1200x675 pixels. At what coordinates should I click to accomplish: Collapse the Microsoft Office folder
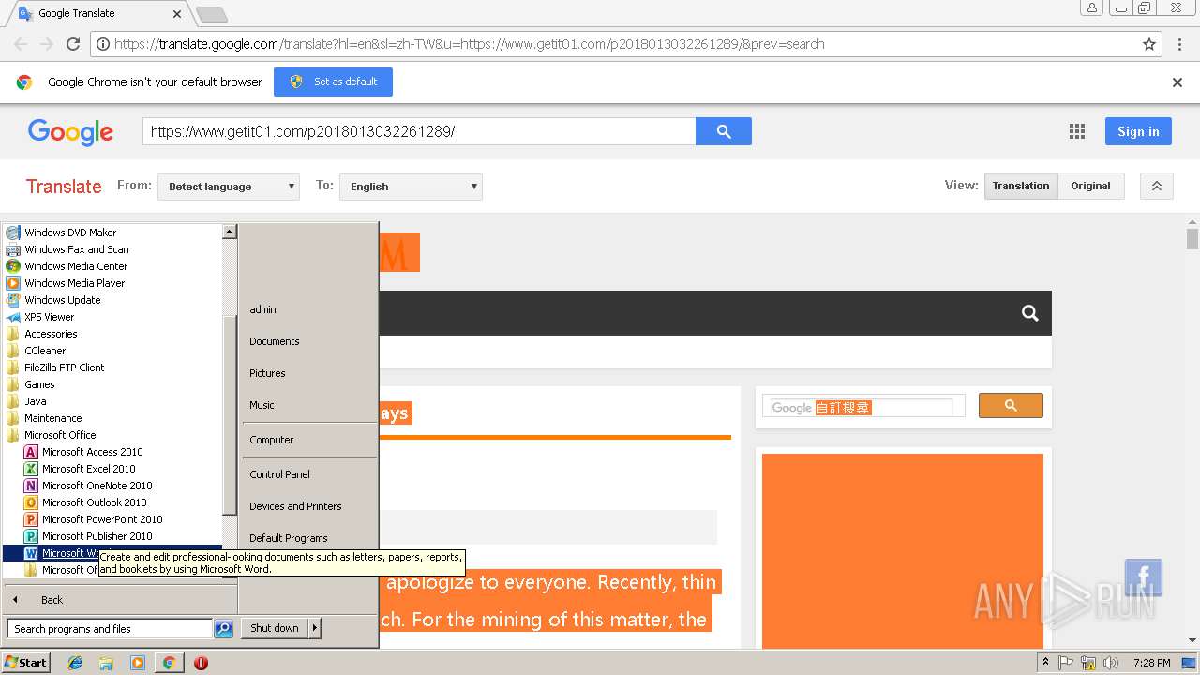pos(60,435)
